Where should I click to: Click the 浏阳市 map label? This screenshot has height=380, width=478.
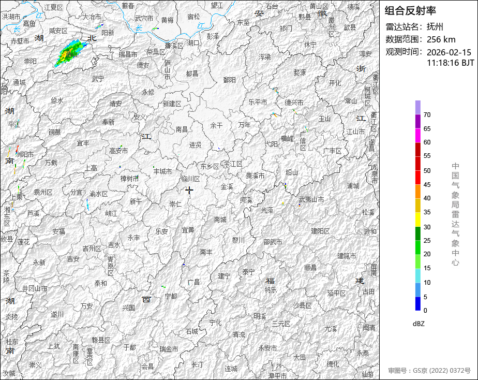(x=25, y=154)
